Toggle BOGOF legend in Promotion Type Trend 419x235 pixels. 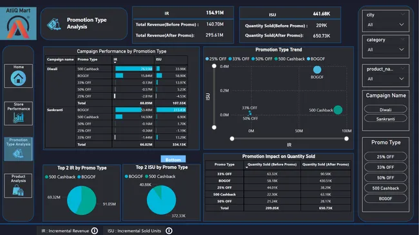tap(316, 59)
